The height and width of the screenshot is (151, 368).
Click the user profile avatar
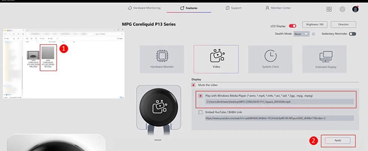click(x=355, y=9)
